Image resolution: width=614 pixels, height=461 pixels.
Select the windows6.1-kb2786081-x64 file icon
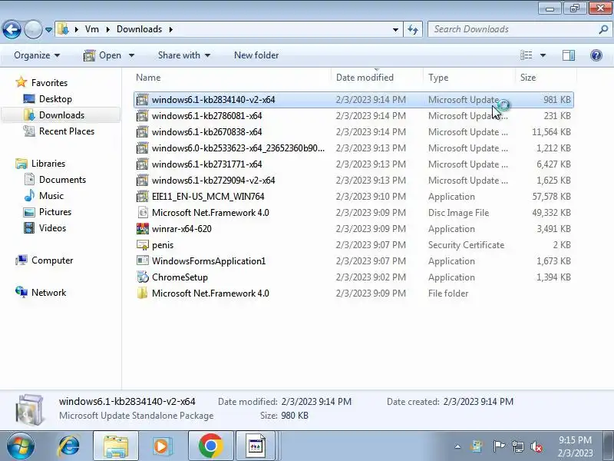coord(143,116)
